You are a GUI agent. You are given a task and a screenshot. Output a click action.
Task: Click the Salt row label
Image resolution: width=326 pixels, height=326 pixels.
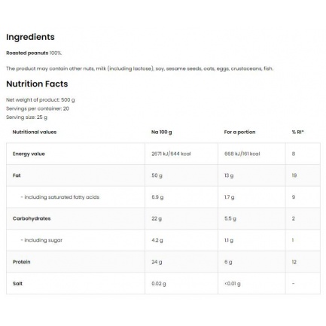17,284
